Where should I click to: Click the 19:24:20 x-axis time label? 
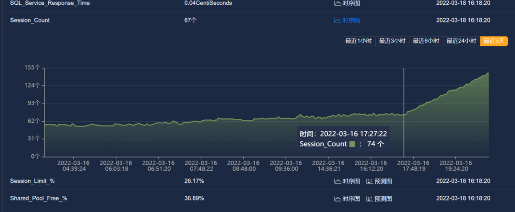click(x=456, y=169)
